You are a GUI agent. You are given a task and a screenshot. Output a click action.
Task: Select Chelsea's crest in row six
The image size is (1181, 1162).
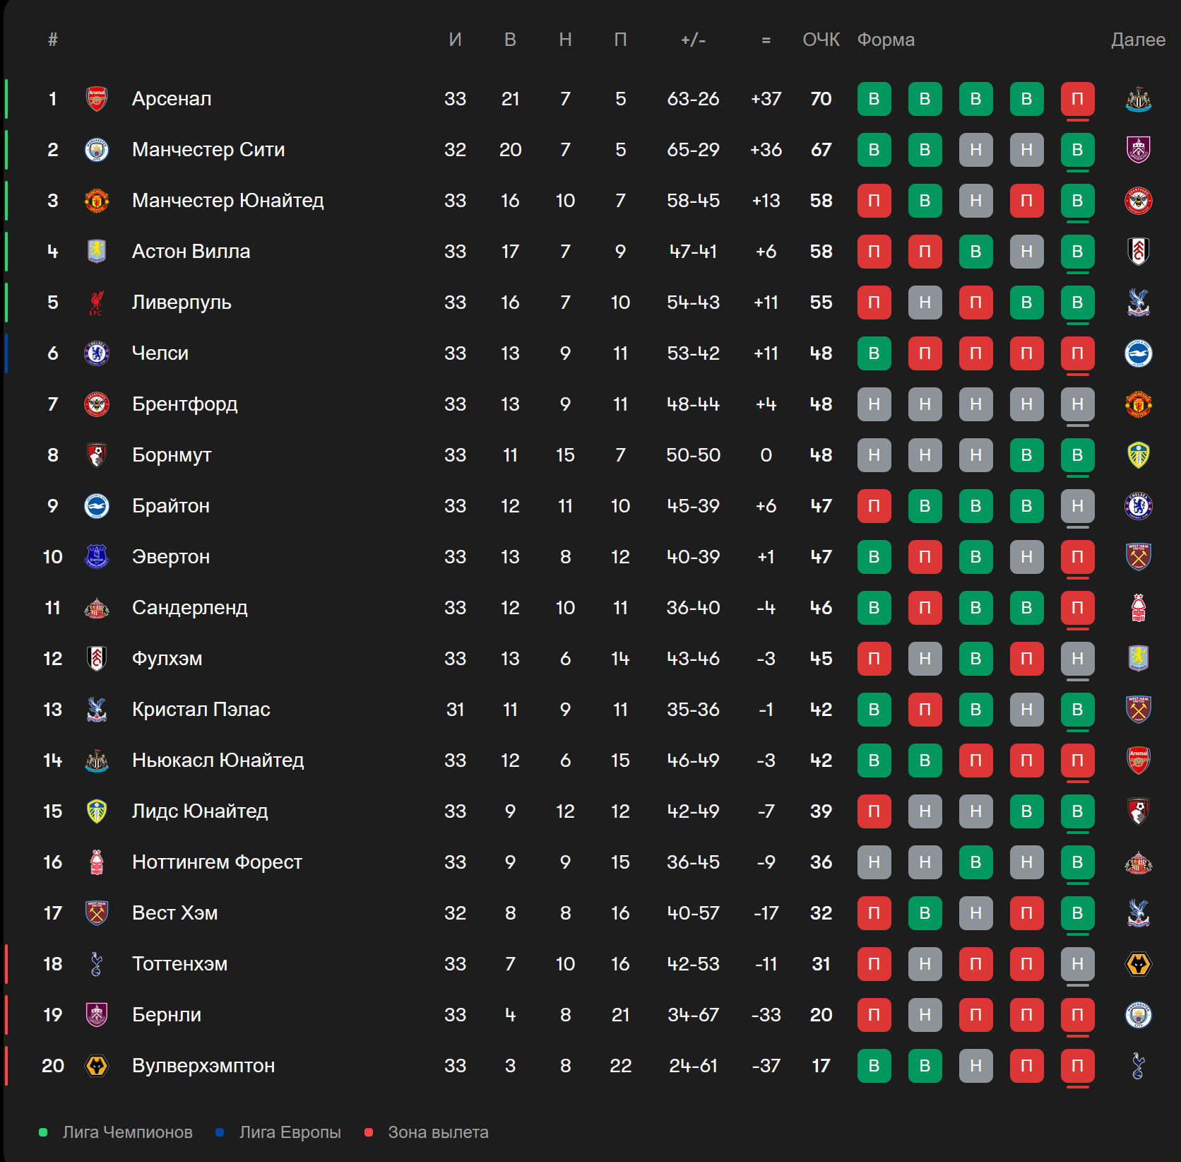[97, 353]
